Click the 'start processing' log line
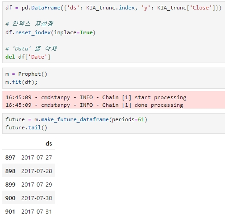This screenshot has width=225, height=219. tap(96, 97)
